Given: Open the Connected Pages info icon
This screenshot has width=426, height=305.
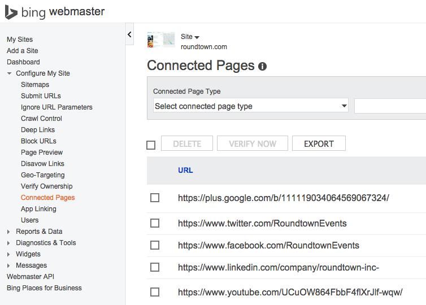Looking at the screenshot, I should click(262, 66).
